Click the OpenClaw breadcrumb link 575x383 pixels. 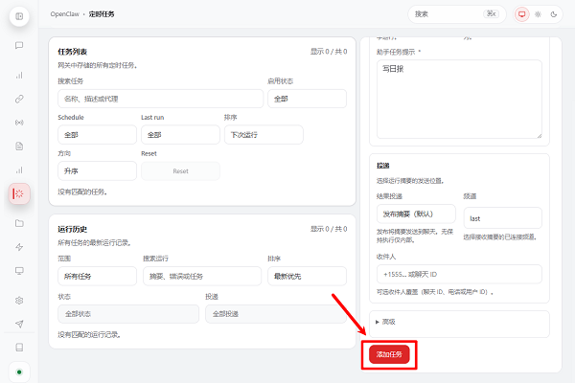coord(64,14)
